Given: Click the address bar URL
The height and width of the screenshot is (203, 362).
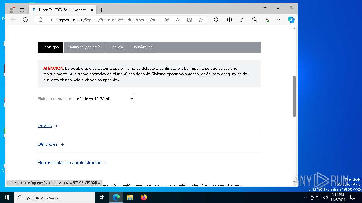Looking at the screenshot, I should coord(103,20).
